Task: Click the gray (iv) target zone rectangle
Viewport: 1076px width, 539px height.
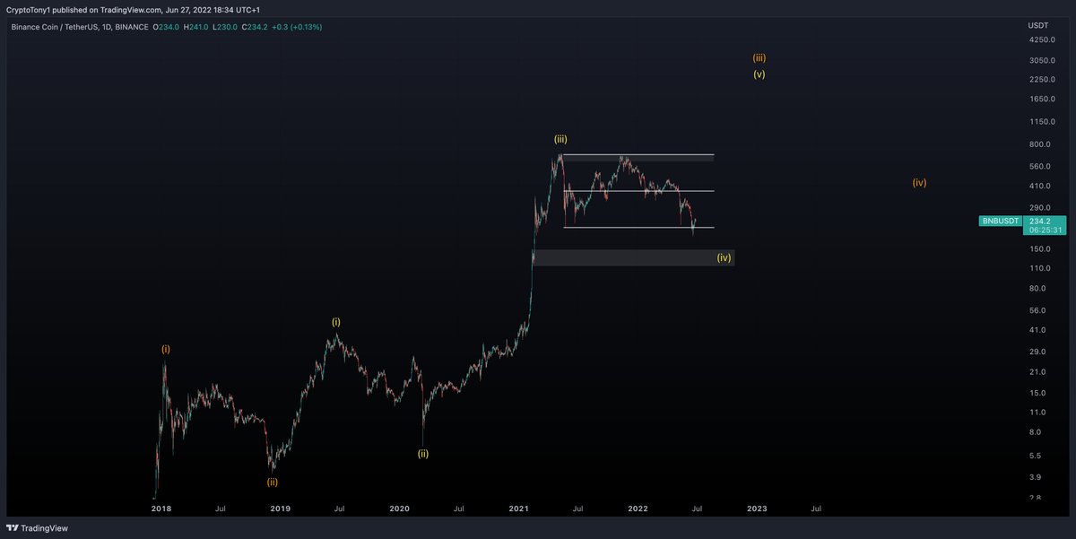Action: pos(633,258)
